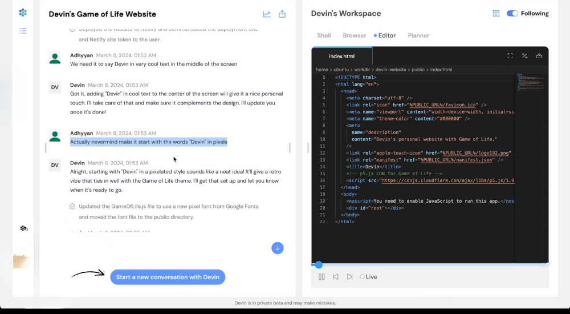Click Adhyyan's avatar beside the 'nevermind' message
The image size is (570, 314).
pyautogui.click(x=55, y=136)
